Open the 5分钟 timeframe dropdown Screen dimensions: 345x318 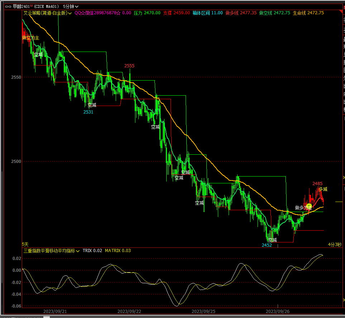point(71,6)
